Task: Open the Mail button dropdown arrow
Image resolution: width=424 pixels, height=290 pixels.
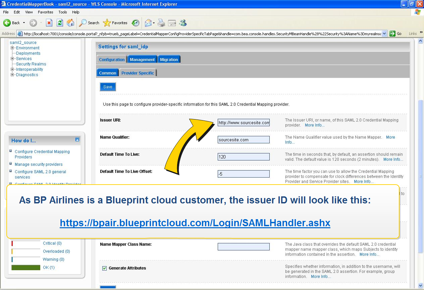Action: click(x=154, y=23)
